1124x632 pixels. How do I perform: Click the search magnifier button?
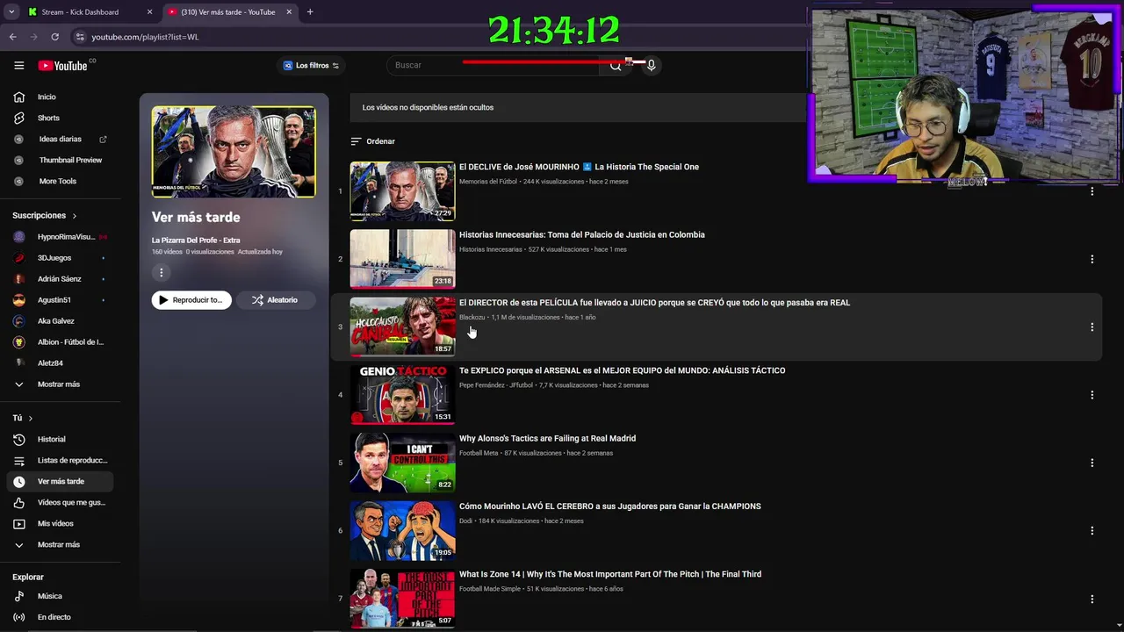tap(616, 65)
